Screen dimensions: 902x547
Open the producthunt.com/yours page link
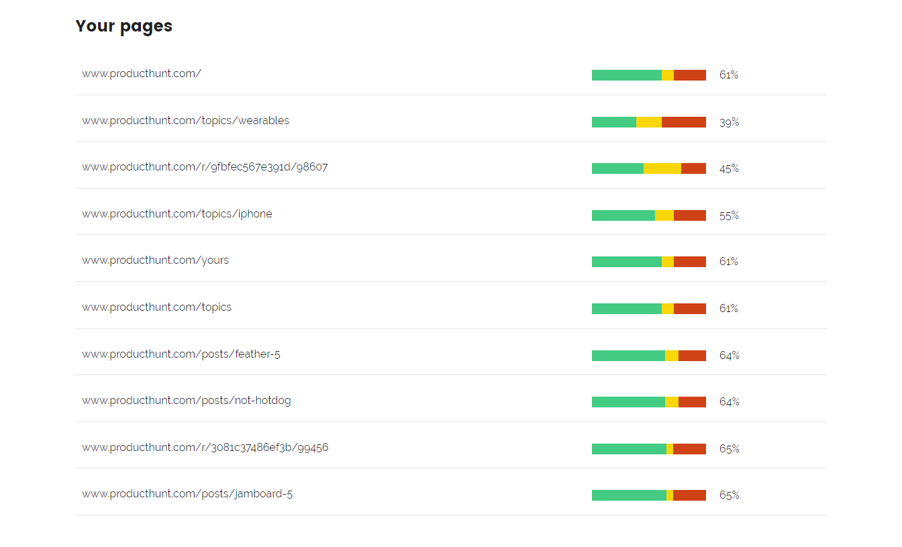pyautogui.click(x=156, y=260)
